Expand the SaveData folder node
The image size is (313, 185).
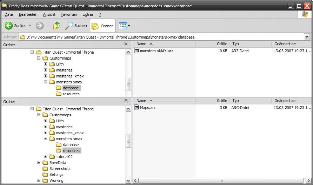coord(39,163)
